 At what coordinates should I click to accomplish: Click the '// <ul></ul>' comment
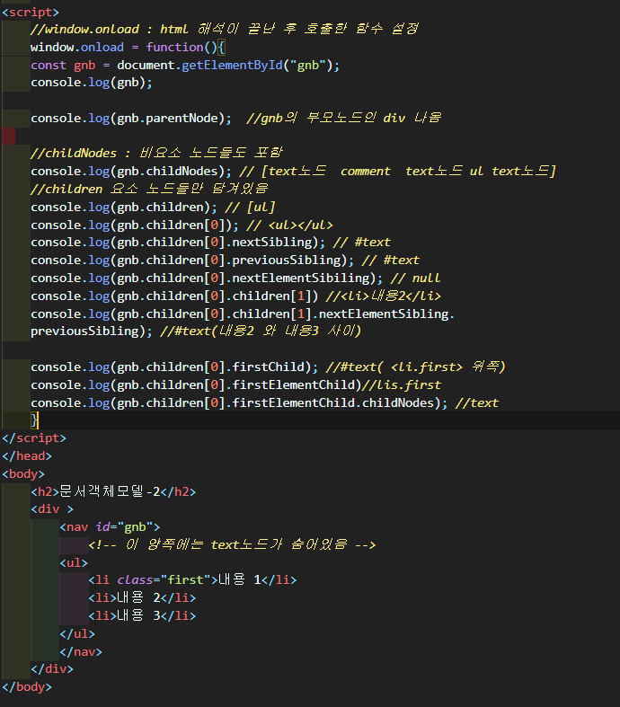pyautogui.click(x=289, y=225)
